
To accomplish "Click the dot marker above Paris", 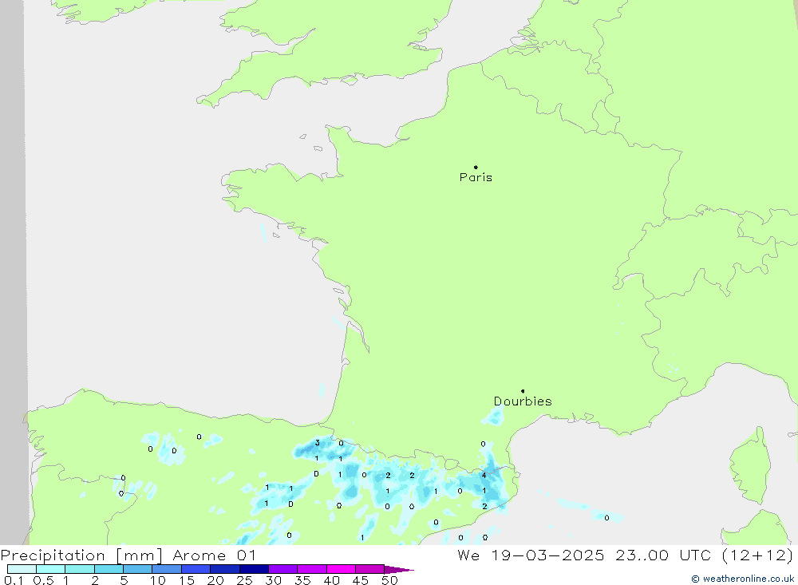I will [x=476, y=167].
